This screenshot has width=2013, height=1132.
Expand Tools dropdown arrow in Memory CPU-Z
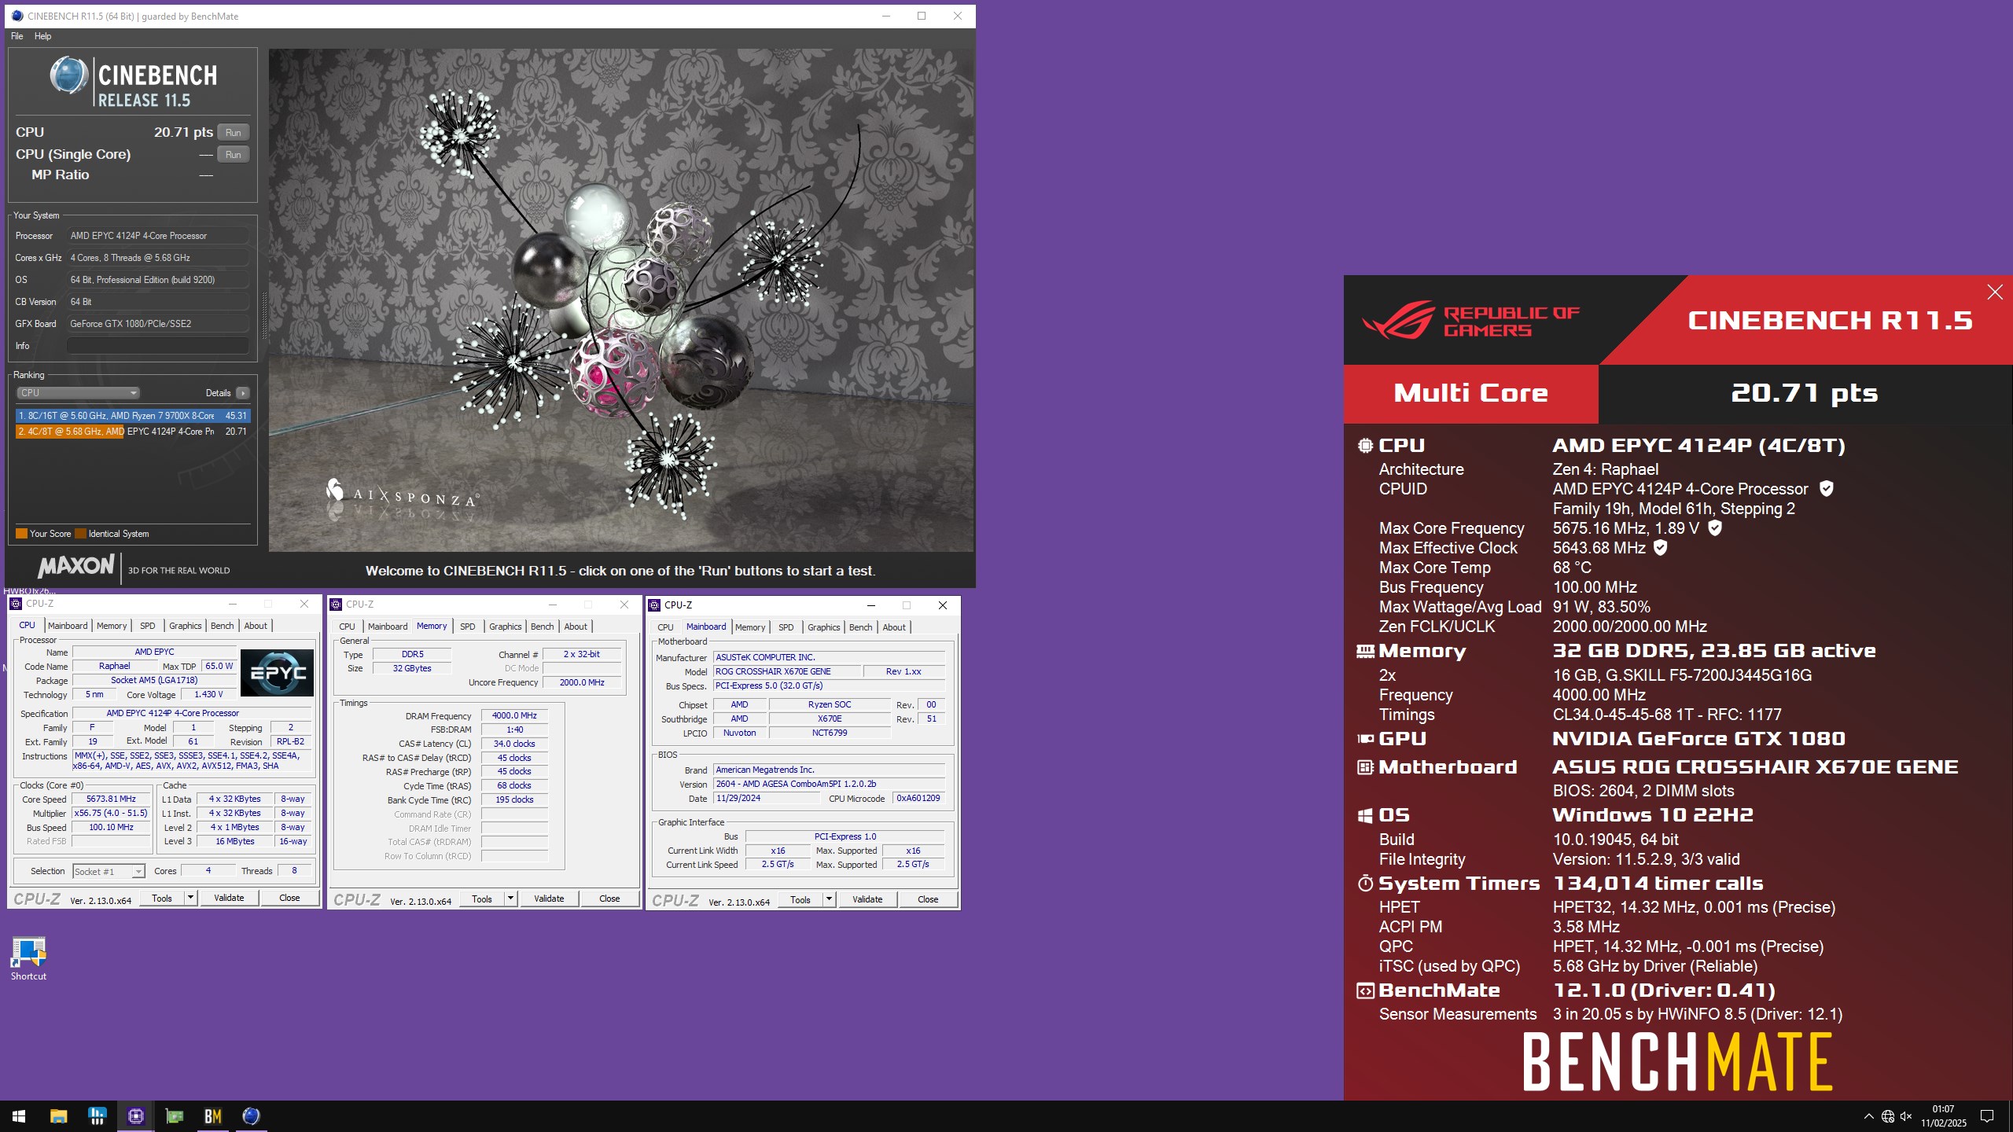coord(510,899)
